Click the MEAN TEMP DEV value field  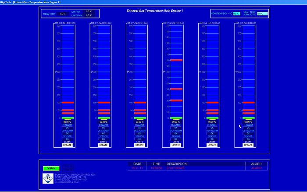click(236, 14)
